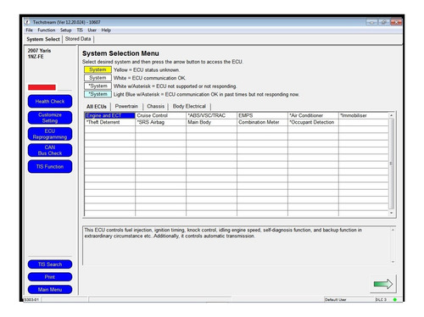This screenshot has height=317, width=424.
Task: Return to the Main Menu
Action: tap(50, 290)
